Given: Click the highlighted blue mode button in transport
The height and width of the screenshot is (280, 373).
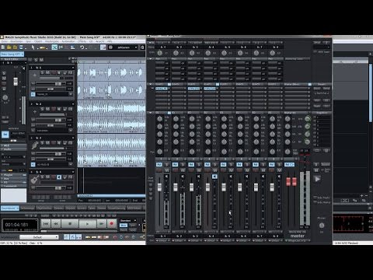Looking at the screenshot, I should pos(124,226).
